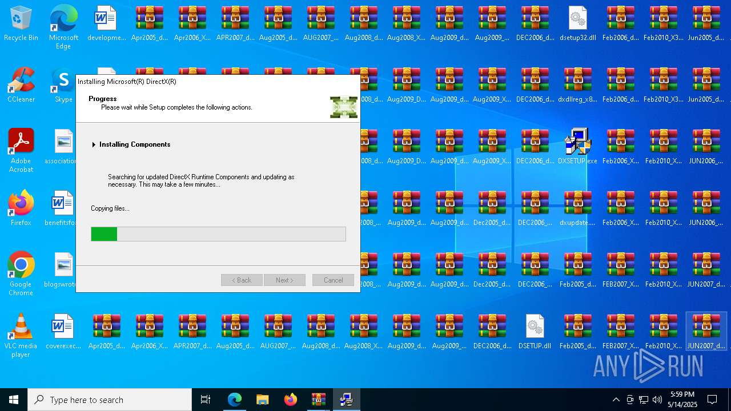Select Feb2005_d... archive right of DSETUP.dll
This screenshot has height=411, width=731.
(577, 332)
